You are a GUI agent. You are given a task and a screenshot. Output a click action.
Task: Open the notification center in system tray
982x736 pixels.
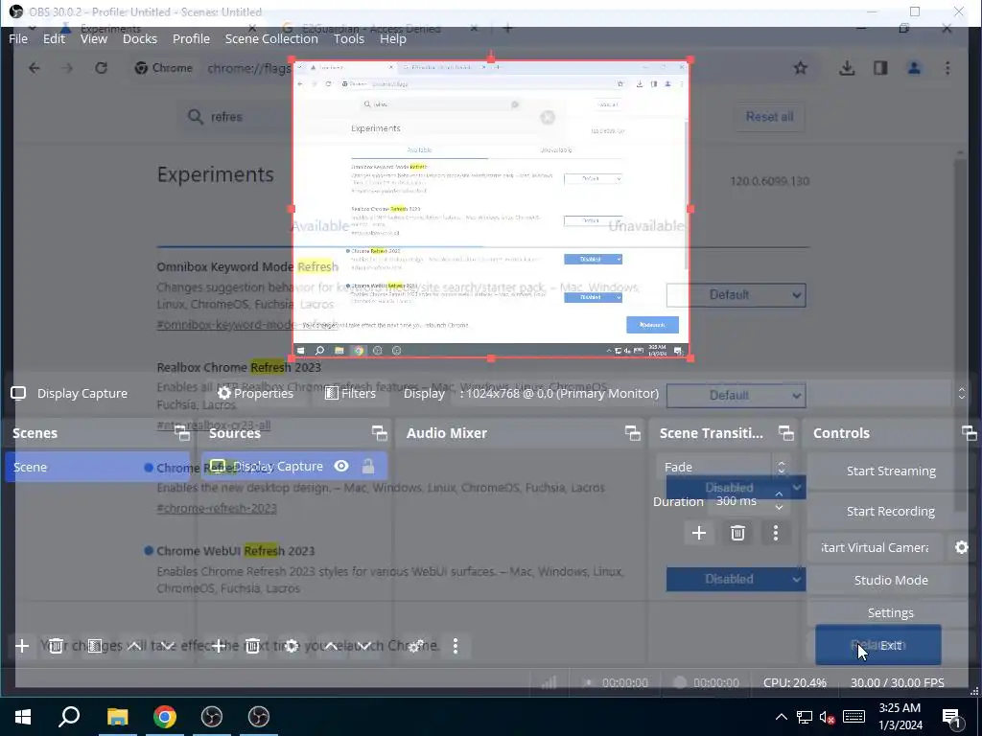[x=951, y=717]
